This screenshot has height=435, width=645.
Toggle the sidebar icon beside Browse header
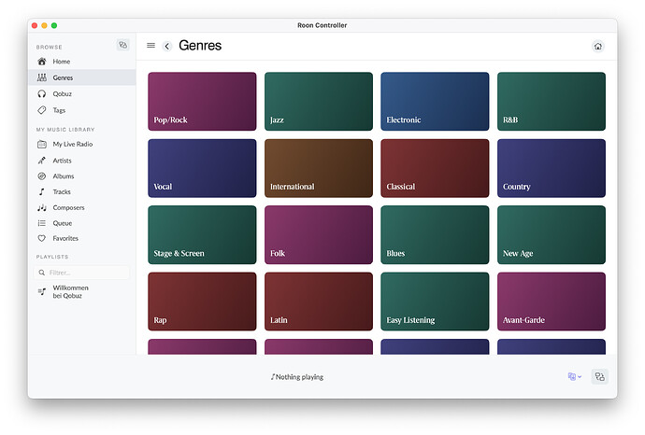(x=122, y=45)
